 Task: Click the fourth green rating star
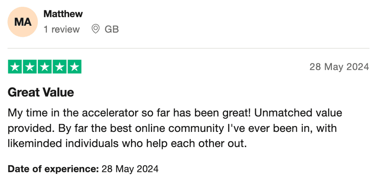[x=59, y=67]
